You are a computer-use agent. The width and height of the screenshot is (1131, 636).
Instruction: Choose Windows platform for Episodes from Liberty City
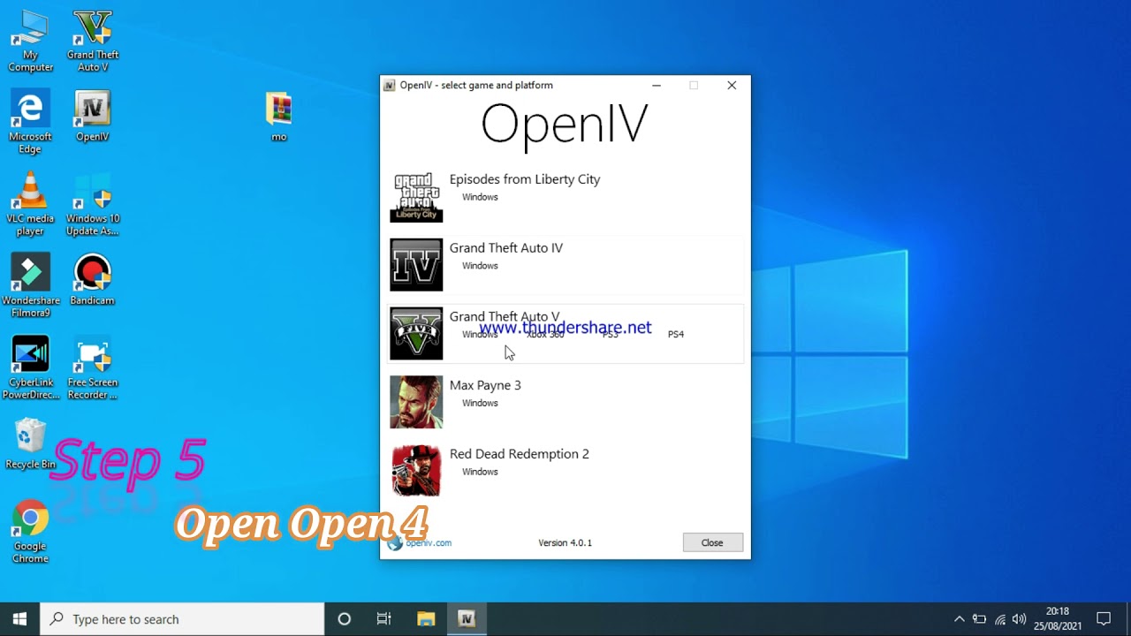480,197
